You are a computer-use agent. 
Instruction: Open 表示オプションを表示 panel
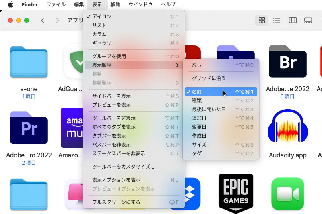click(134, 180)
